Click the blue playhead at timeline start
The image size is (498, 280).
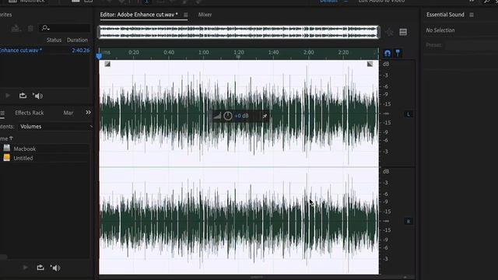[99, 56]
